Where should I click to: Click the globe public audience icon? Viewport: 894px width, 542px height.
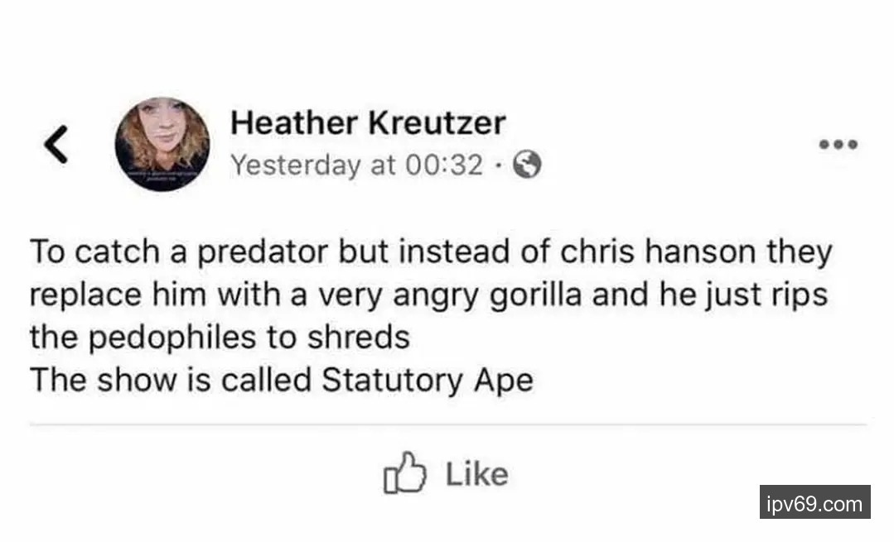[528, 166]
